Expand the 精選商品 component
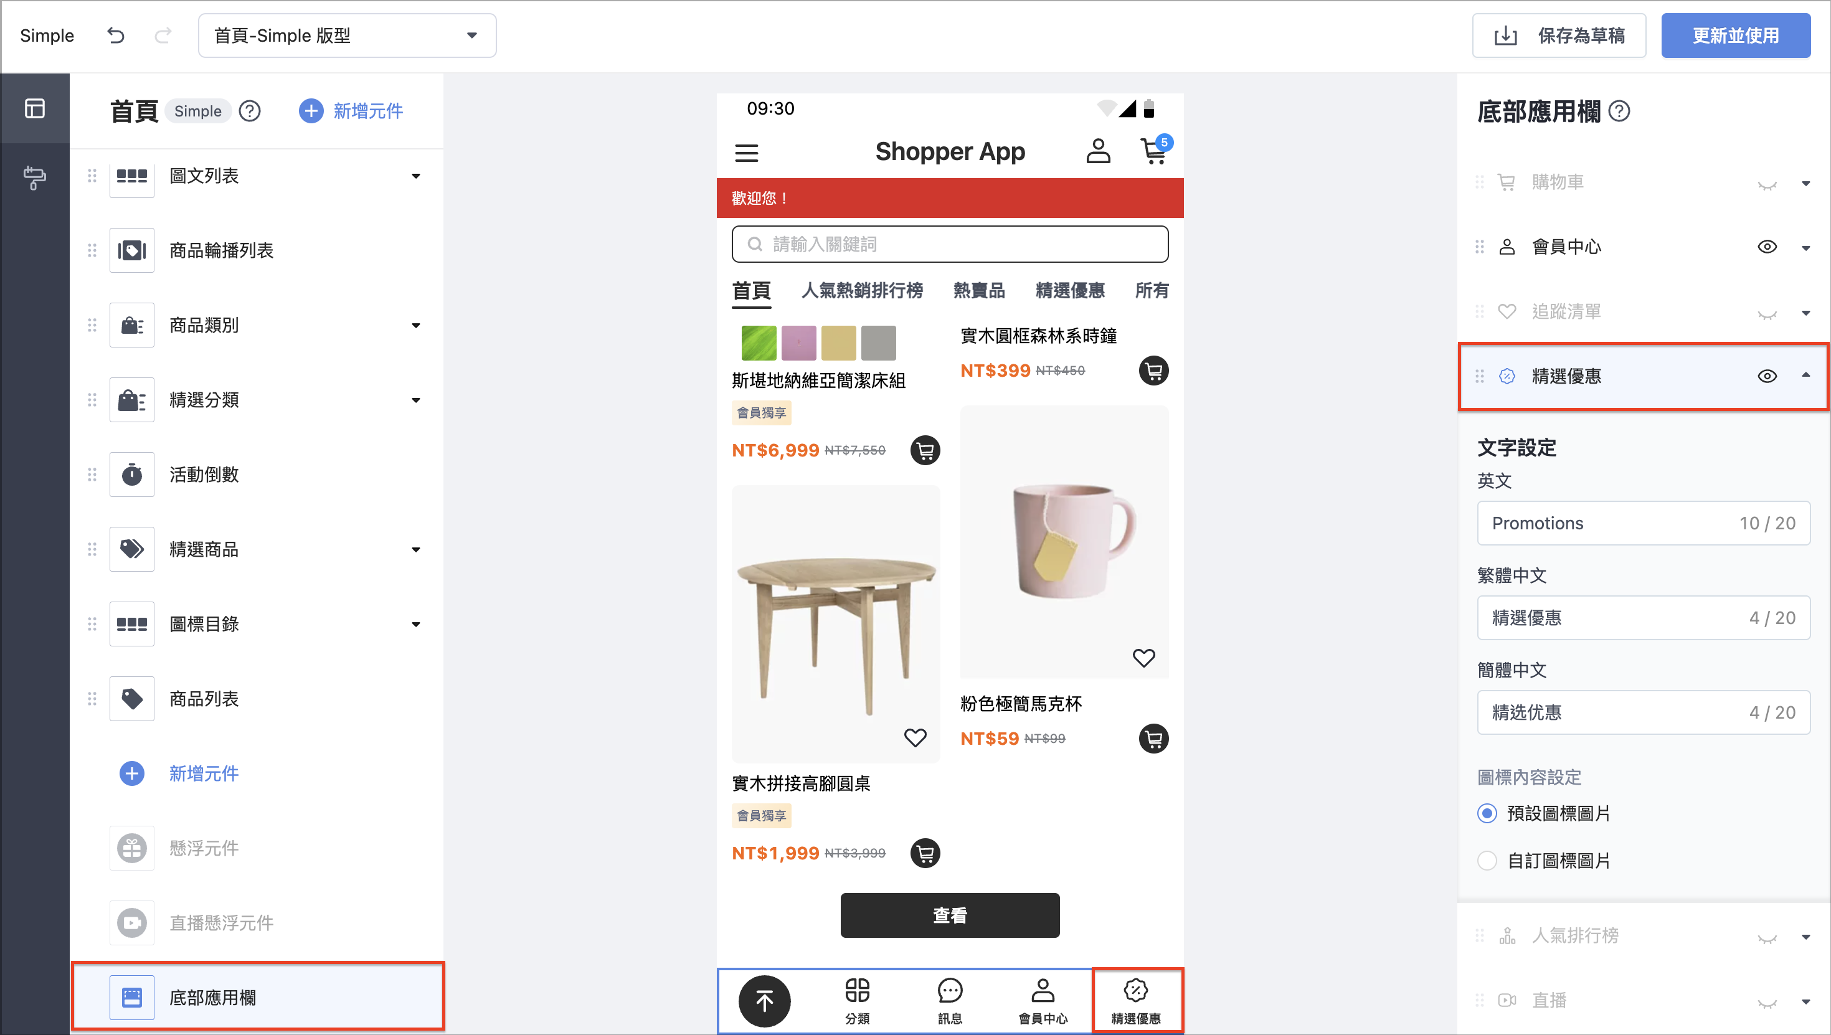 (416, 549)
